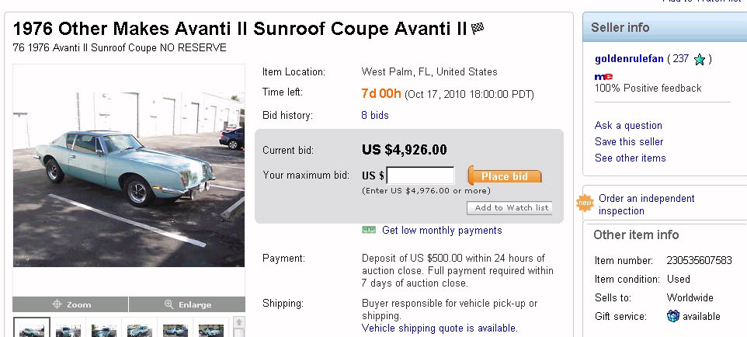
Task: Open the seller's 'me' page icon
Action: [603, 76]
